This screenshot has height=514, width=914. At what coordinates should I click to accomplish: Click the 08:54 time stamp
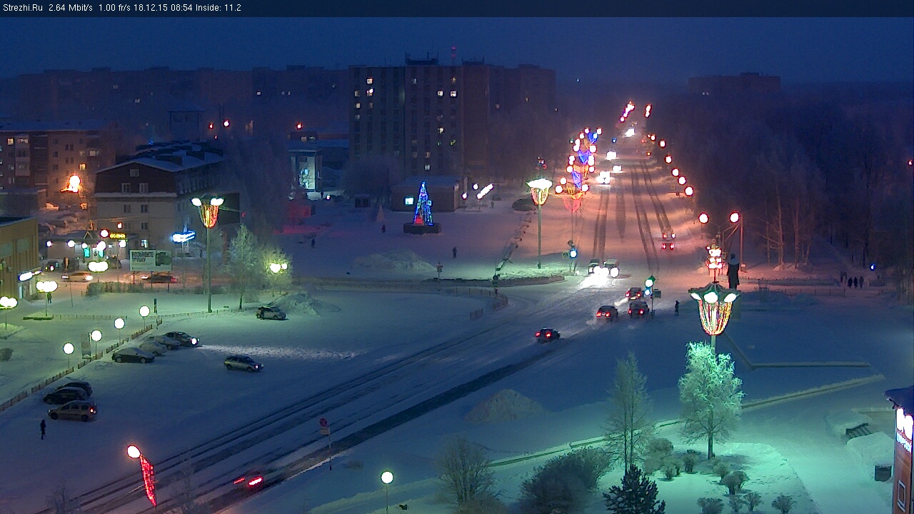181,8
